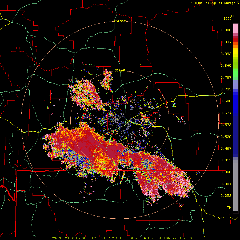Click the 100 NMI range ring label
This screenshot has width=240, height=240.
(120, 21)
